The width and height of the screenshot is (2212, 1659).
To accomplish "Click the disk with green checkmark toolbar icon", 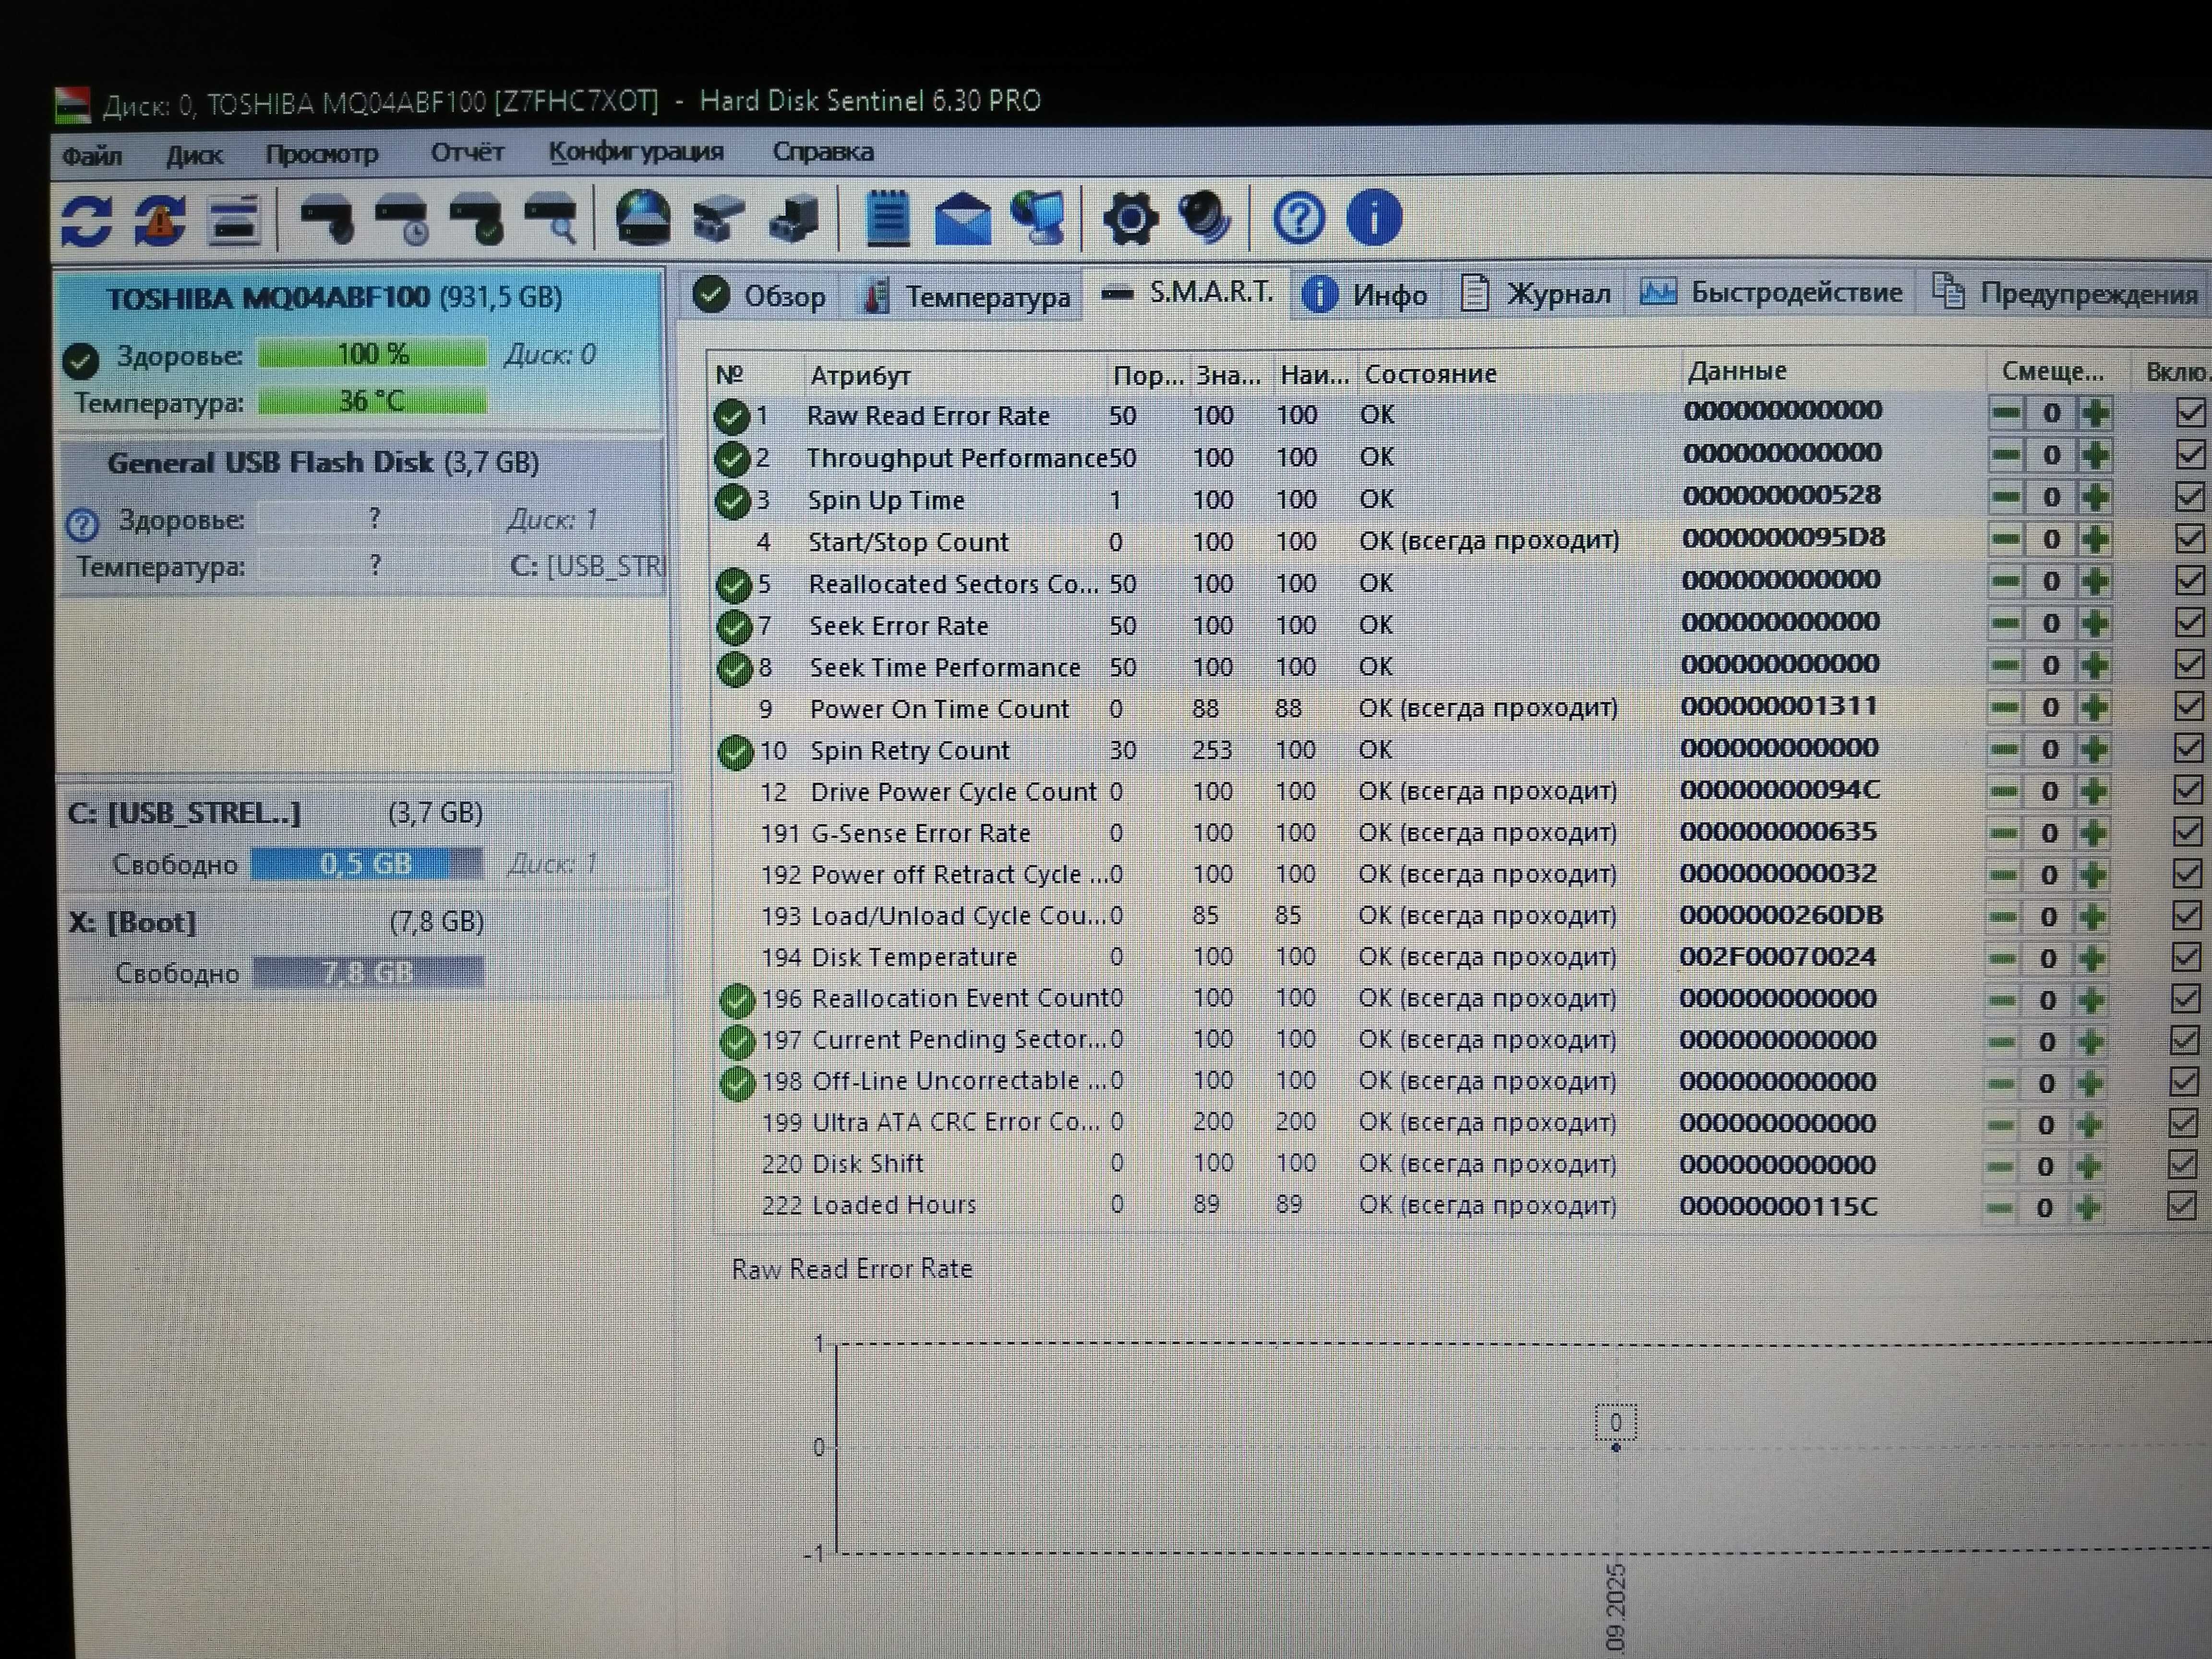I will pos(476,219).
